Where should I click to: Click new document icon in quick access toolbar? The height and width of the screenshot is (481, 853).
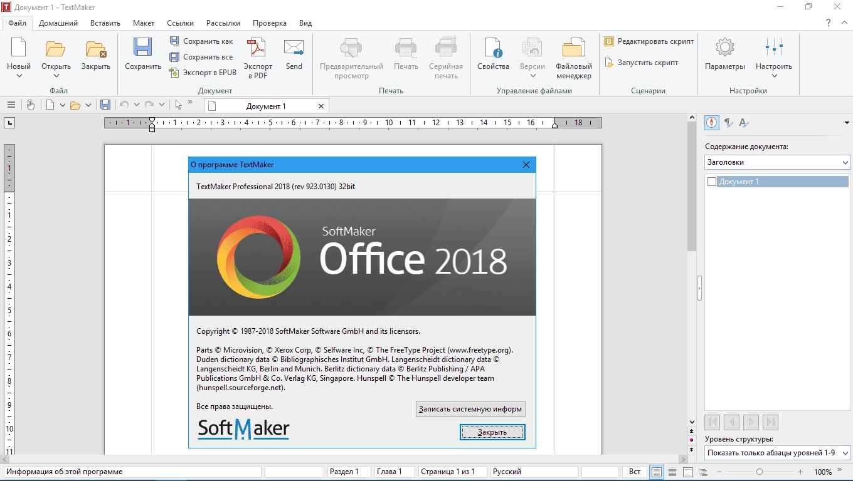(50, 105)
